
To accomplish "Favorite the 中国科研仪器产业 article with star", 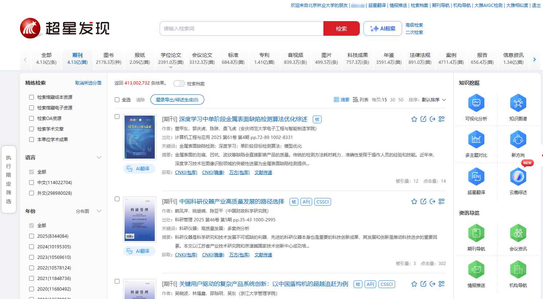I will 414,202.
